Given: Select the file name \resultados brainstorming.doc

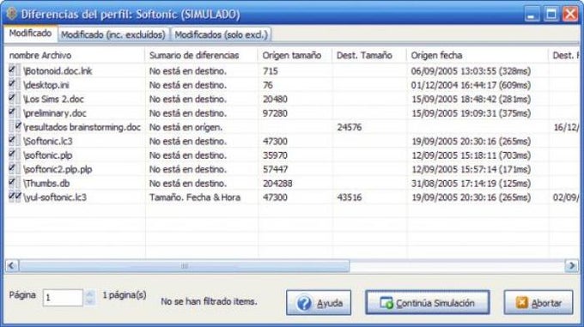Looking at the screenshot, I should [82, 127].
